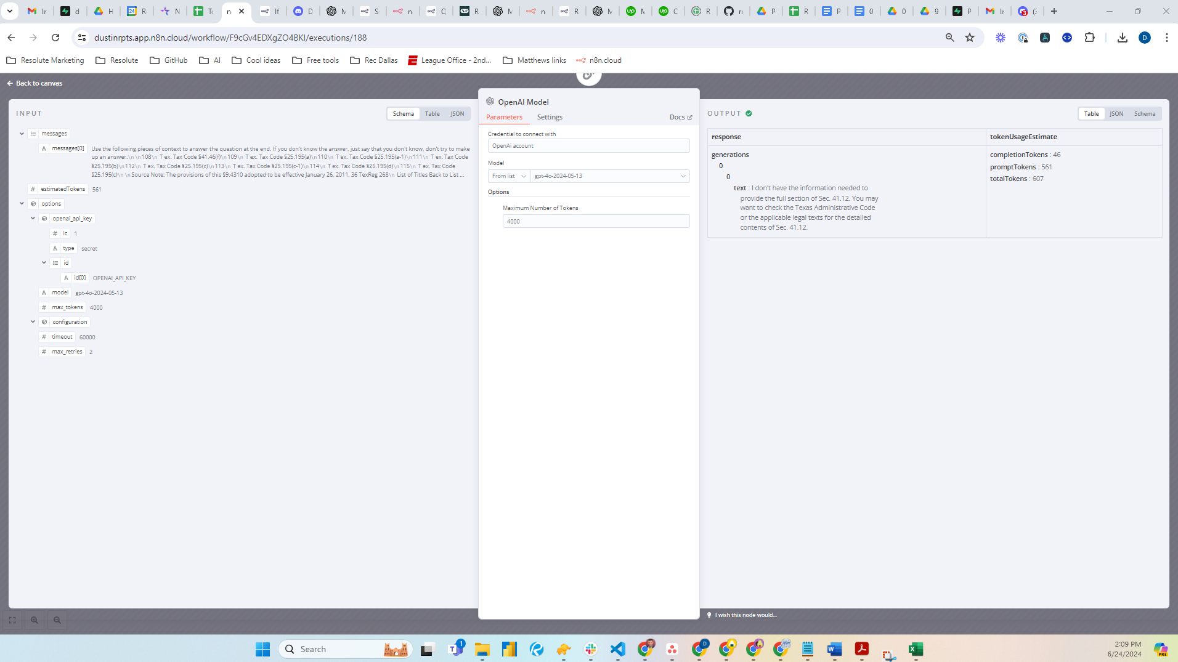Open Microsoft Teams from the taskbar
Viewport: 1178px width, 662px height.
point(456,649)
